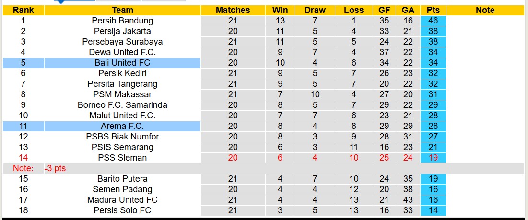This screenshot has height=220, width=528.
Task: Open the Persib Bandung team link
Action: [122, 21]
